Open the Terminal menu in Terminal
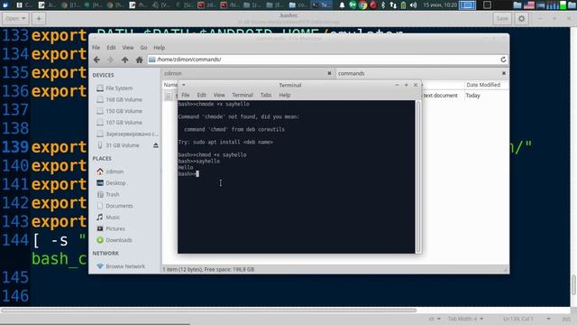The image size is (577, 325). point(243,95)
